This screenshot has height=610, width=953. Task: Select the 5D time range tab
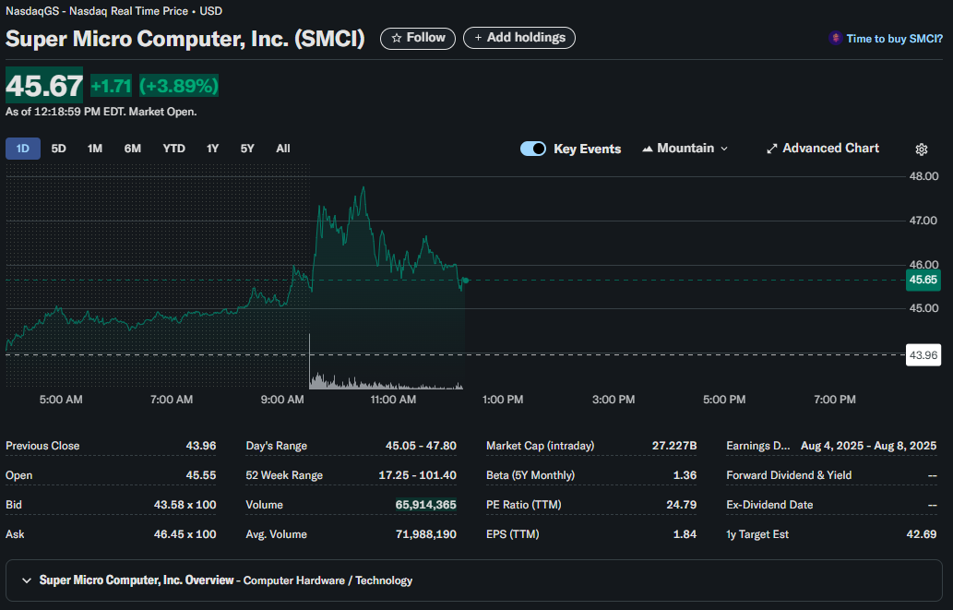(58, 149)
